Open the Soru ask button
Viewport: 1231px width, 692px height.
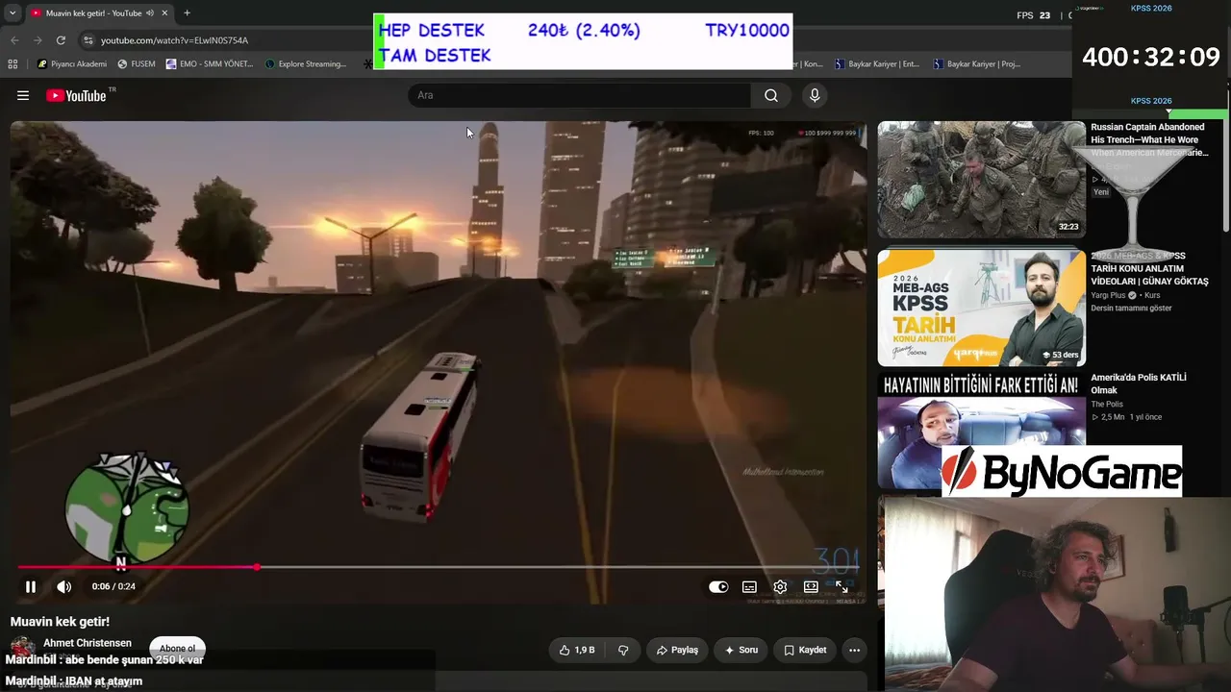click(x=741, y=650)
